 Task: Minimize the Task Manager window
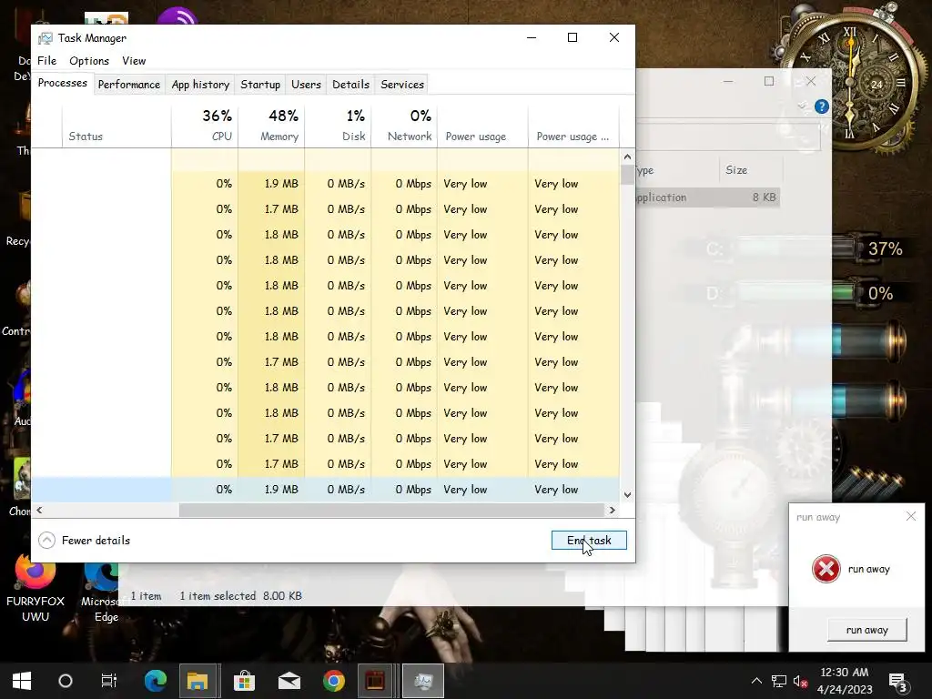(532, 37)
